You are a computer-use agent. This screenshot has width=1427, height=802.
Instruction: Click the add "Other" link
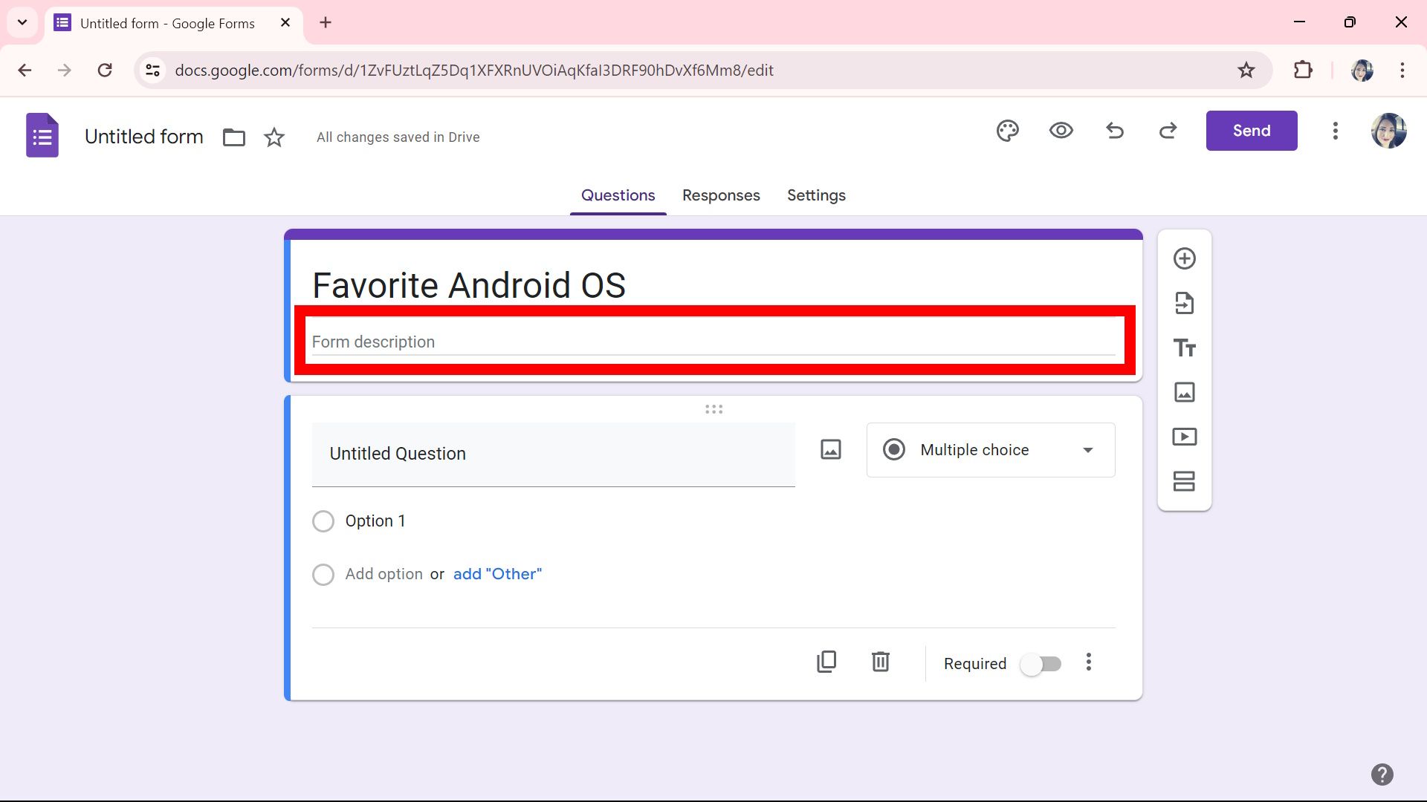[x=497, y=574]
